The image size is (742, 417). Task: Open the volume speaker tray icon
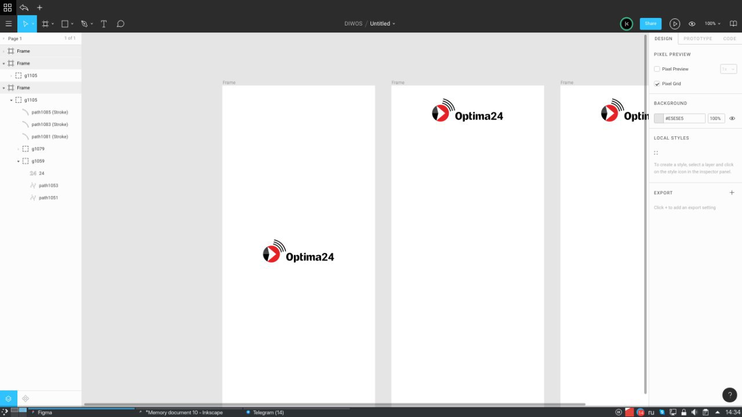tap(694, 412)
